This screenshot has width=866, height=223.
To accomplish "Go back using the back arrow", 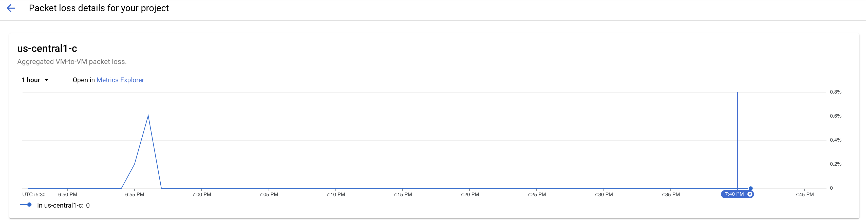I will (11, 8).
